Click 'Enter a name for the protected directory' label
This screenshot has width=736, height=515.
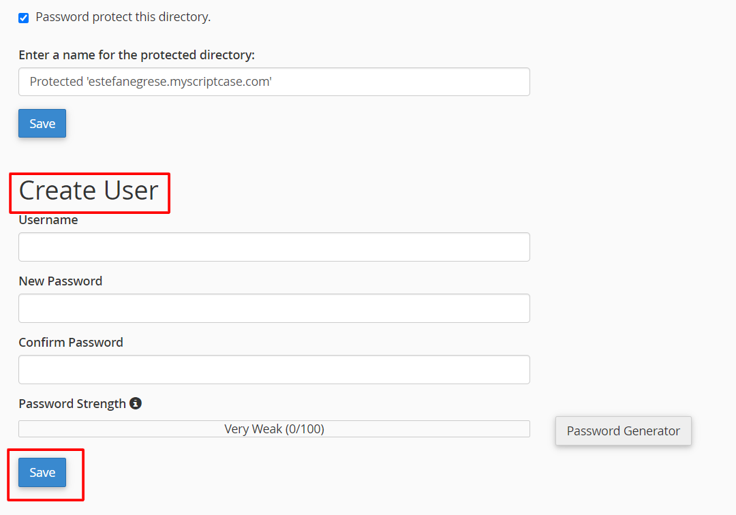coord(141,54)
